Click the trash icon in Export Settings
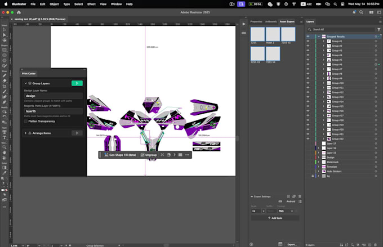This screenshot has width=383, height=247. [300, 196]
